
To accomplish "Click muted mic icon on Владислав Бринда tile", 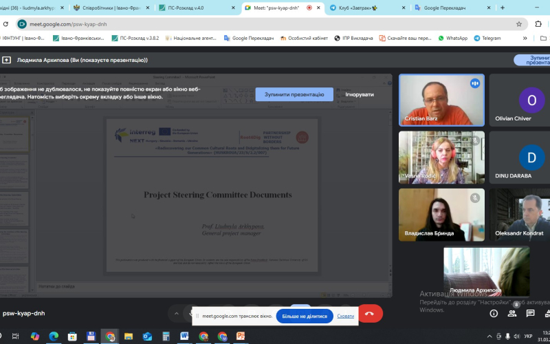I will click(475, 198).
